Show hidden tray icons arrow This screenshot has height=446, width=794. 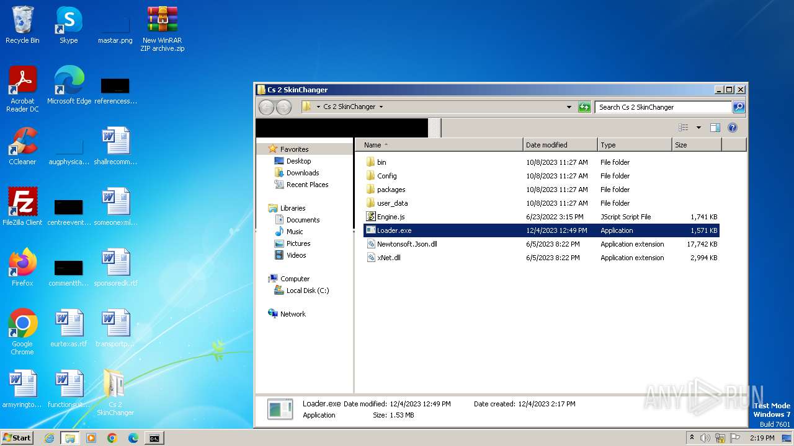click(692, 438)
